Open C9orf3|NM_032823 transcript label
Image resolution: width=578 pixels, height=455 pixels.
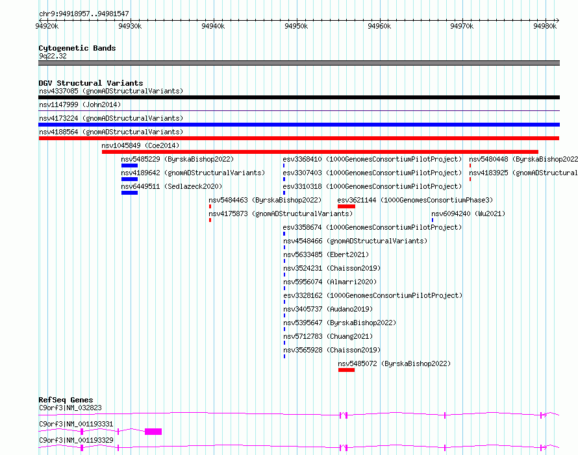(70, 408)
